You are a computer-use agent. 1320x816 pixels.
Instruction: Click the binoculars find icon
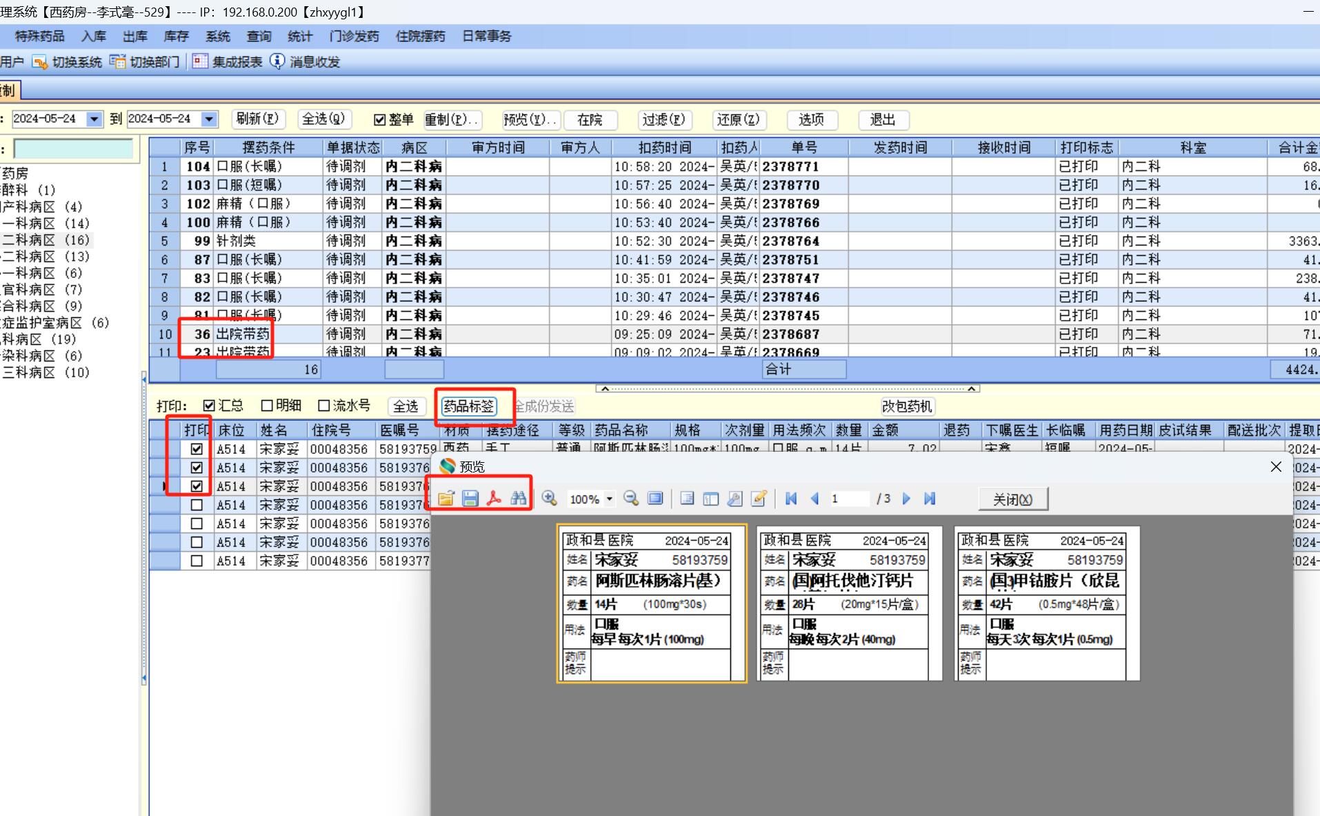[x=519, y=499]
